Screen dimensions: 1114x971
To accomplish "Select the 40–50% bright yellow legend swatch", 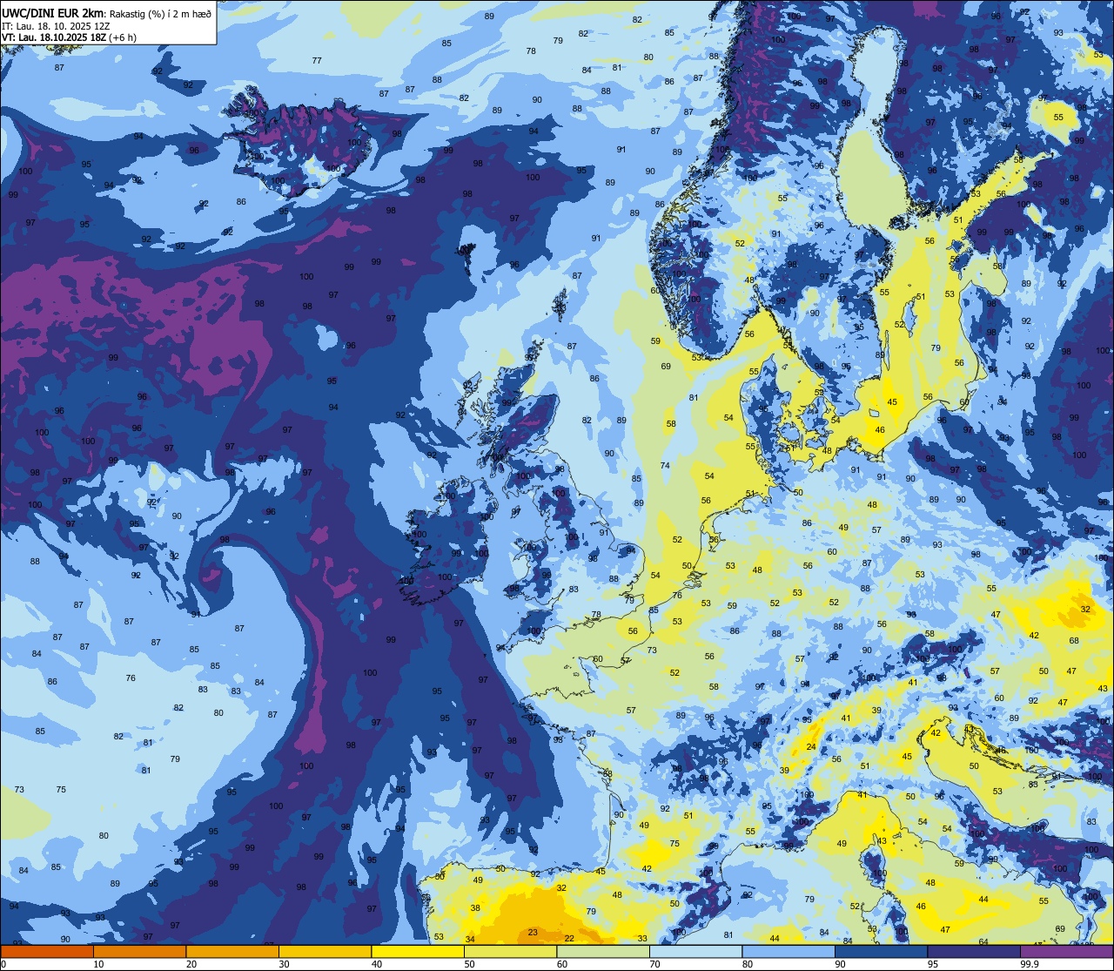I will point(418,952).
